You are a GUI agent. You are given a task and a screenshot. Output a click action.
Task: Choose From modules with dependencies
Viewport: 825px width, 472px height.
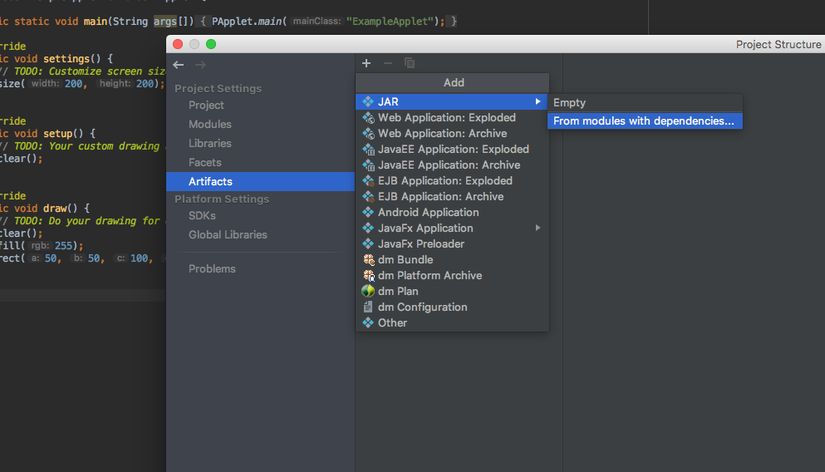click(x=643, y=121)
